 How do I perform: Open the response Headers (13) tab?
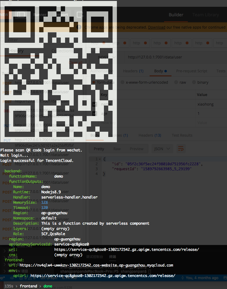pos(150,135)
